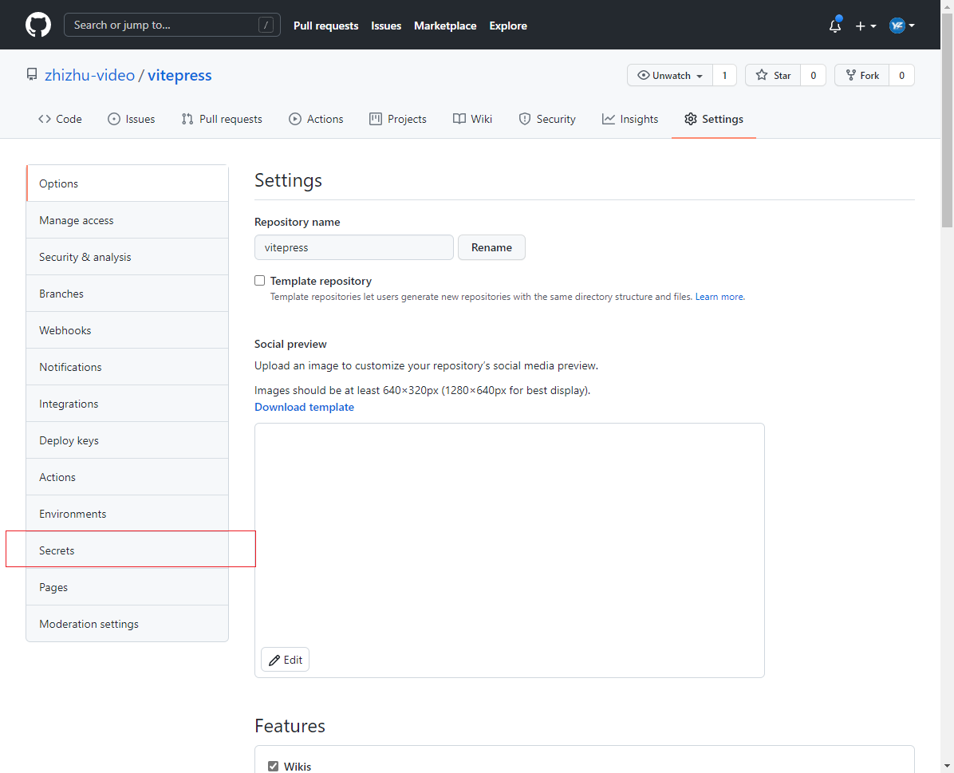Click the Fork button
This screenshot has width=954, height=773.
click(862, 76)
